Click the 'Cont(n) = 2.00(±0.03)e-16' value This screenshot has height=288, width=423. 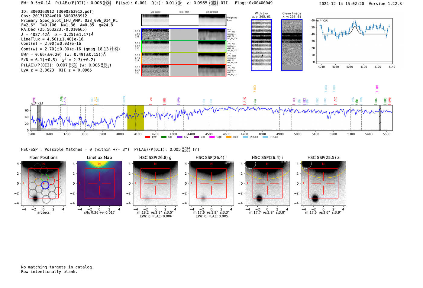(51, 44)
